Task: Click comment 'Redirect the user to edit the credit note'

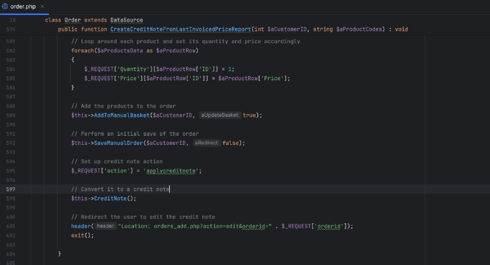Action: pos(143,217)
